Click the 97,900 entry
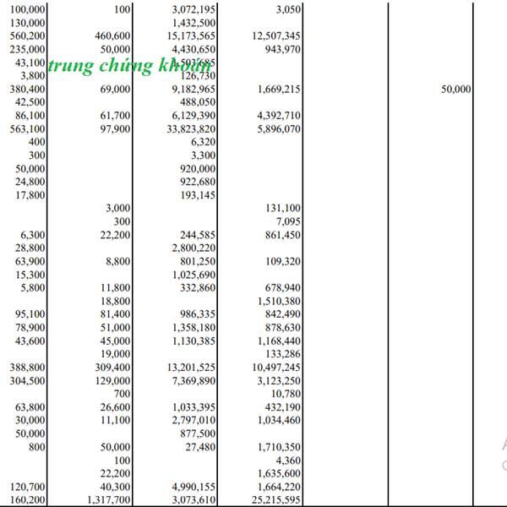The width and height of the screenshot is (507, 507). click(x=115, y=129)
